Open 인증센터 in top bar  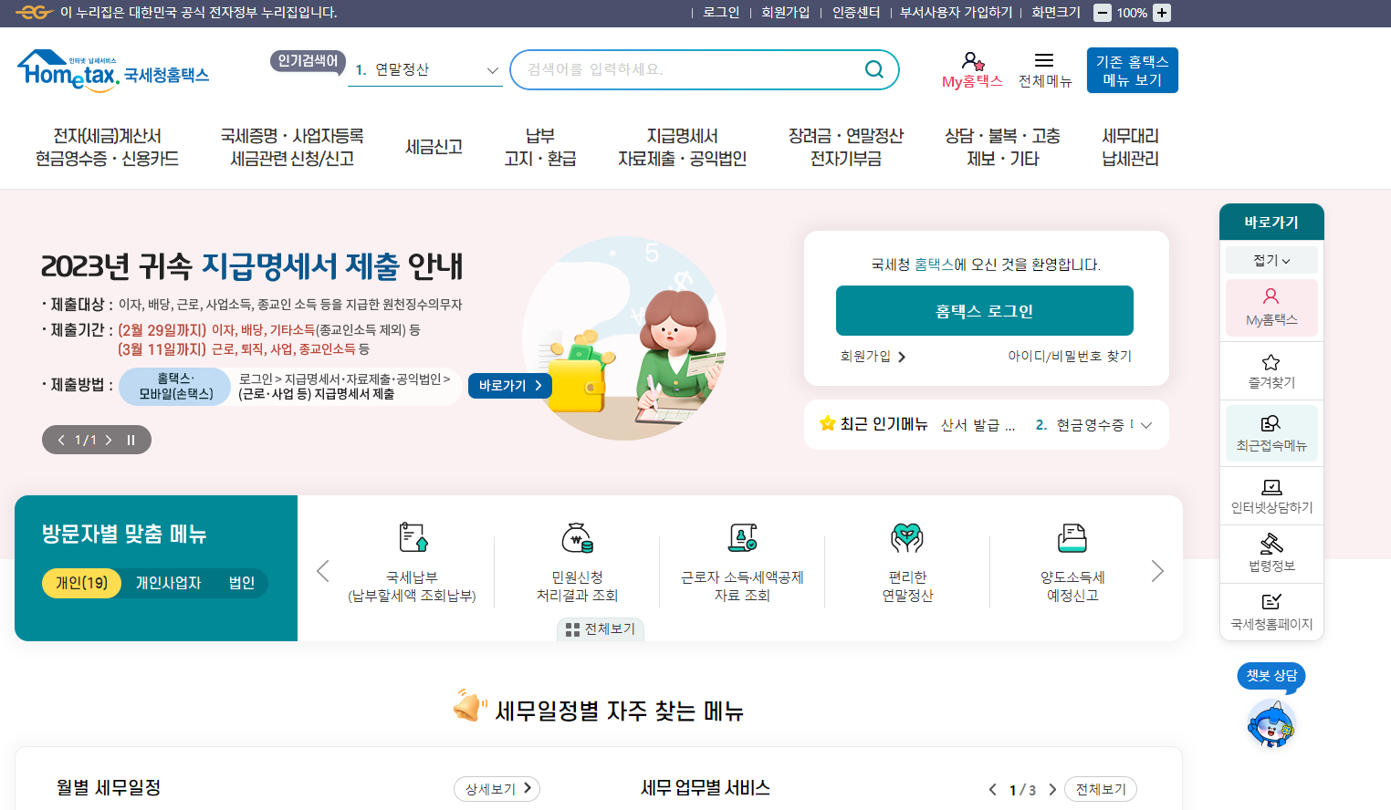(x=856, y=13)
